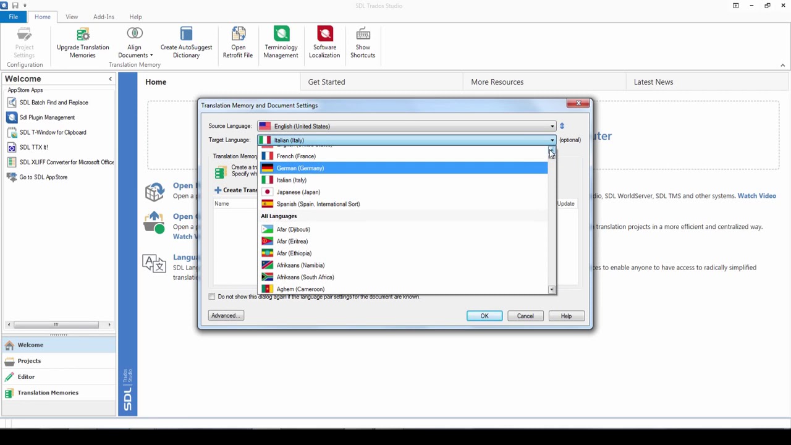The height and width of the screenshot is (445, 791).
Task: Select Afar (Eritrea) language entry
Action: pos(404,241)
